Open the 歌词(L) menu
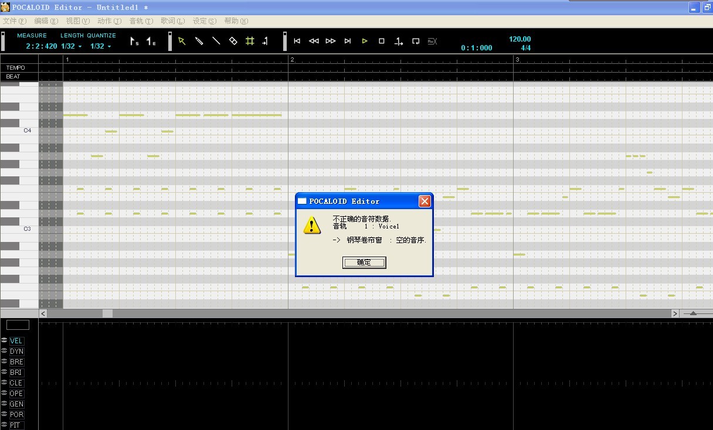Viewport: 713px width, 430px height. [173, 21]
